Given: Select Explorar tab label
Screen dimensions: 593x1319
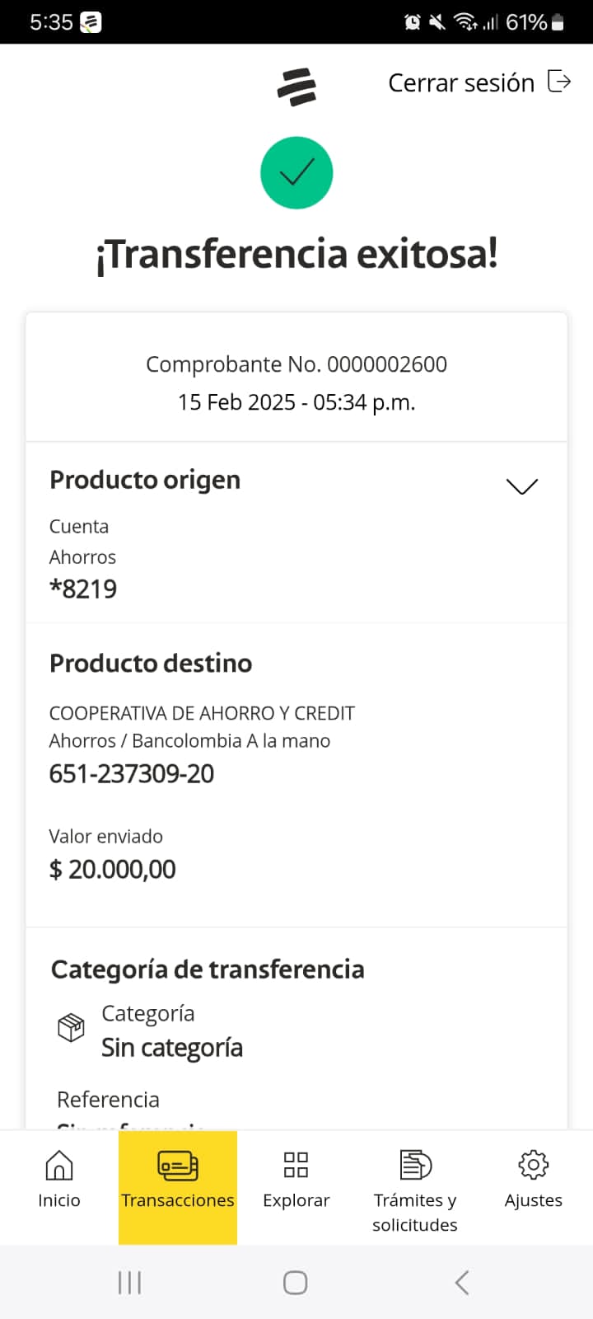Looking at the screenshot, I should coord(296,1200).
